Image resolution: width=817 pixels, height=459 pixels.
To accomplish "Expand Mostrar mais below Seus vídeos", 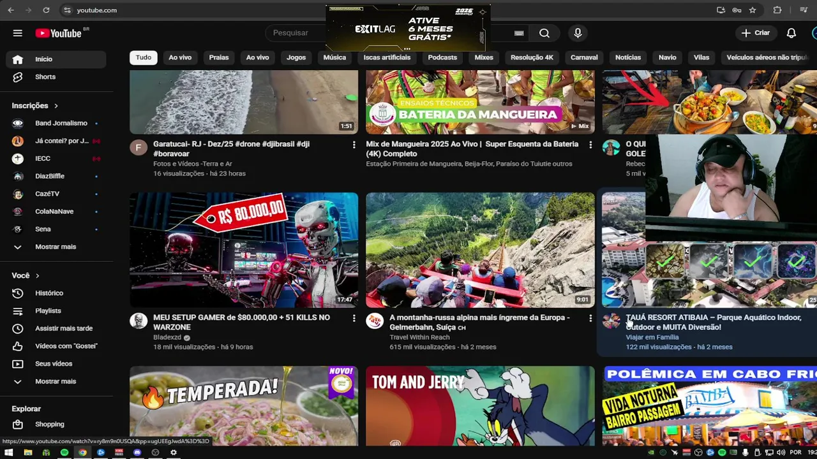I will (x=56, y=381).
